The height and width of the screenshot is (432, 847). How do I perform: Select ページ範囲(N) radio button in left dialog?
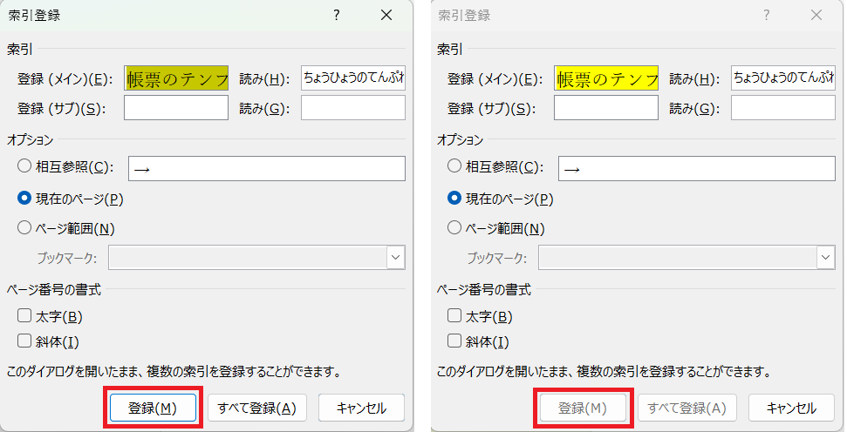[24, 228]
